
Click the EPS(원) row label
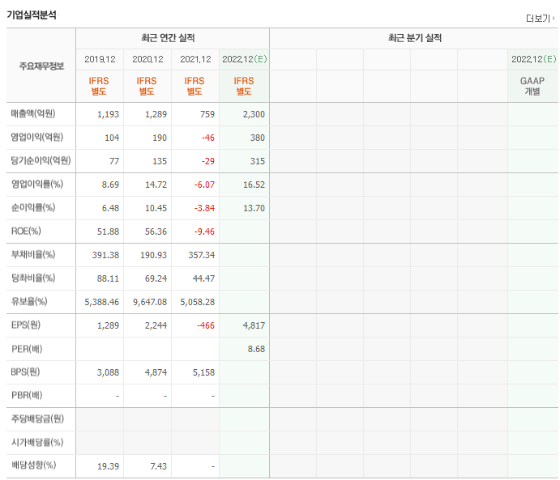(x=26, y=325)
